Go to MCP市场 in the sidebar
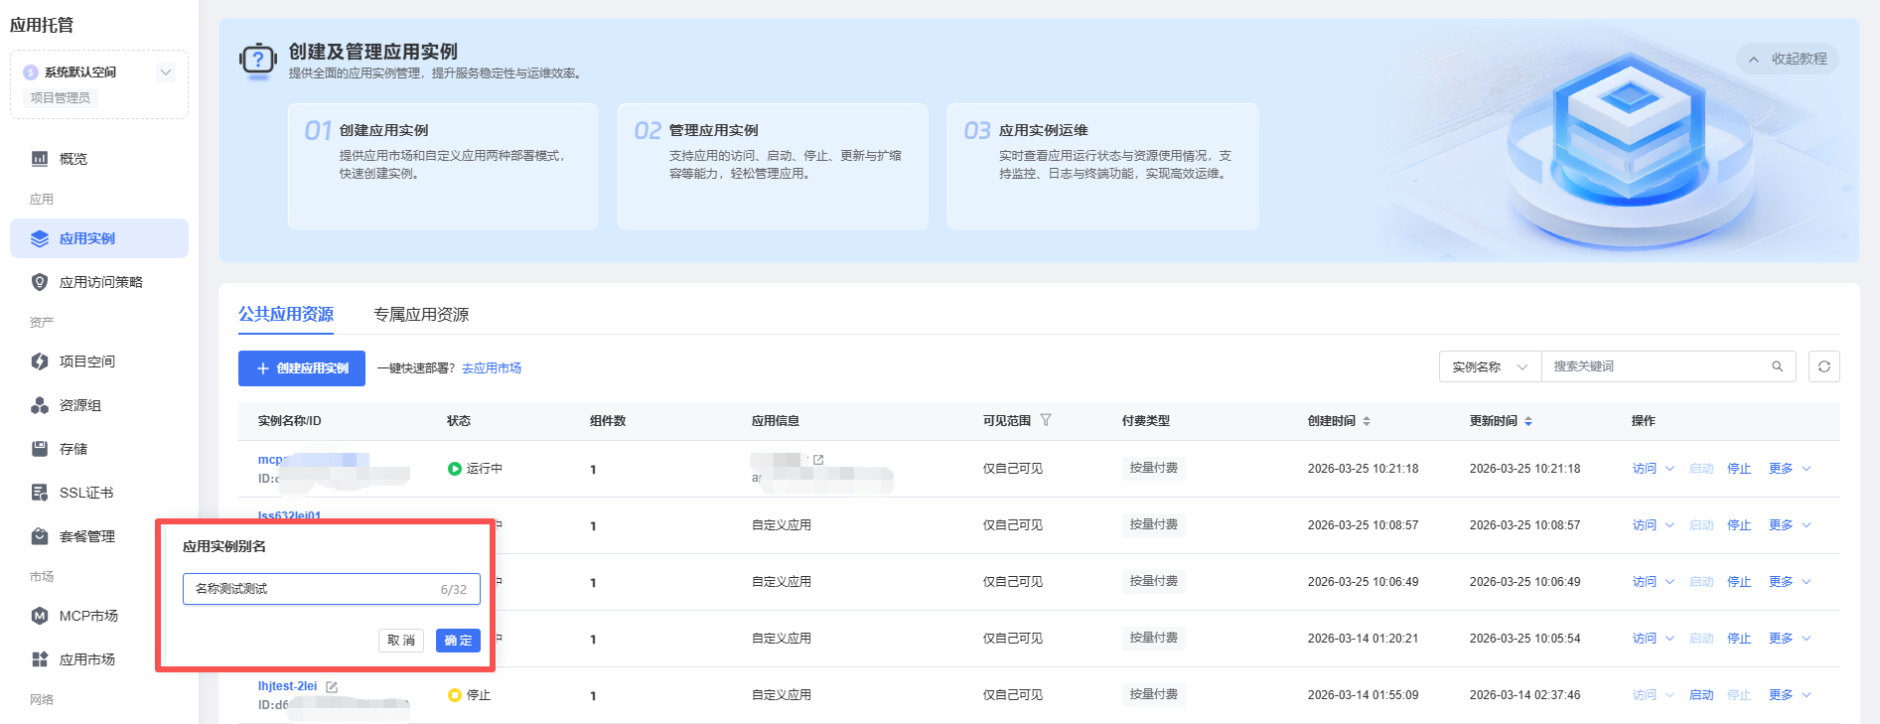 click(87, 616)
